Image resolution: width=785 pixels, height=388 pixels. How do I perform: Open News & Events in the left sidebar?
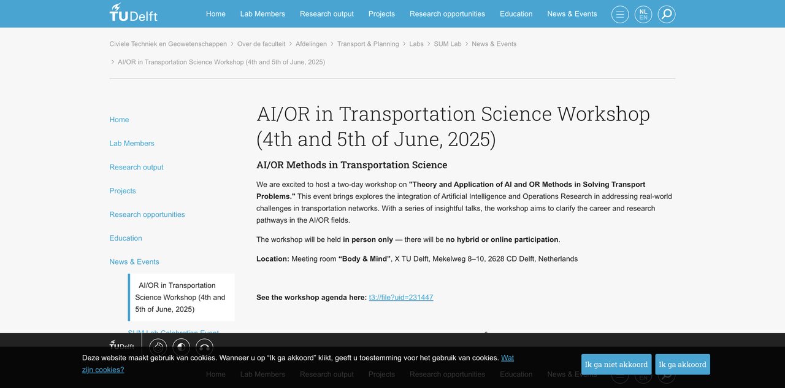(x=134, y=262)
